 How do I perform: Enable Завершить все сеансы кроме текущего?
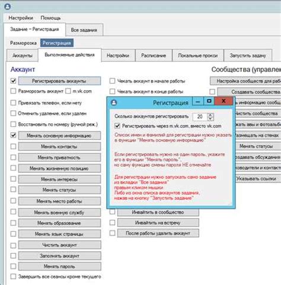coord(13,276)
